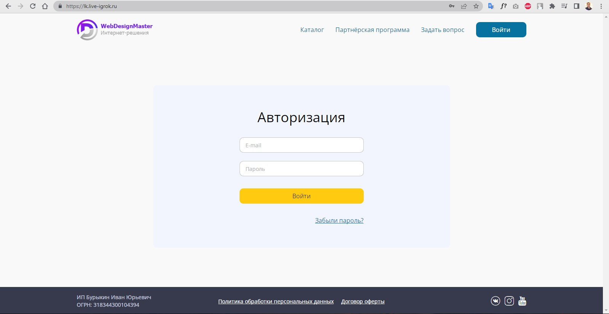Open the Каталог menu item
This screenshot has width=609, height=314.
click(312, 30)
